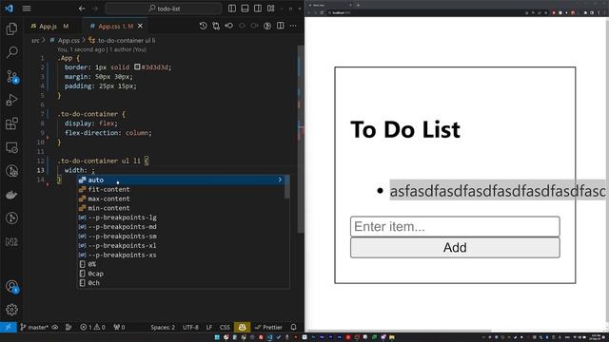Viewport: 609px width, 342px height.
Task: Change indentation via Spaces: 2
Action: click(163, 327)
